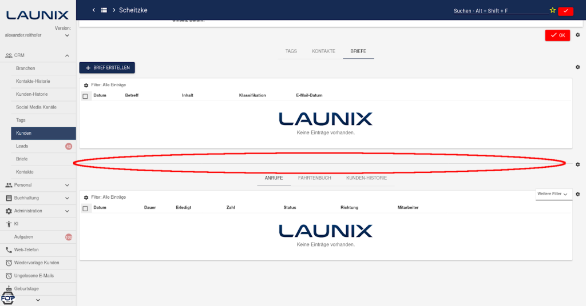Click the FOP logo badge

pos(7,298)
